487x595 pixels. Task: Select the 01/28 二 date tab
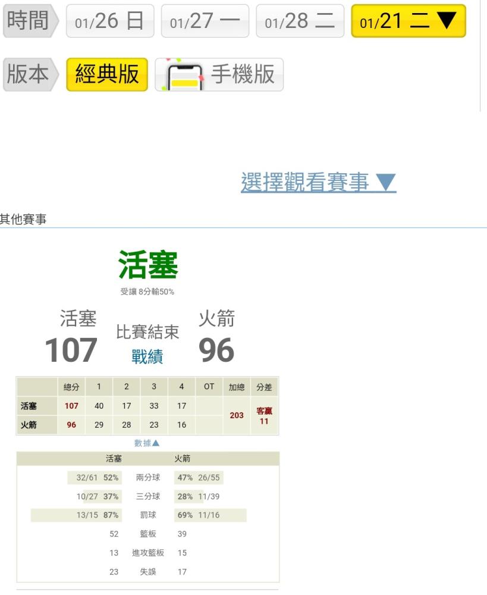point(300,21)
